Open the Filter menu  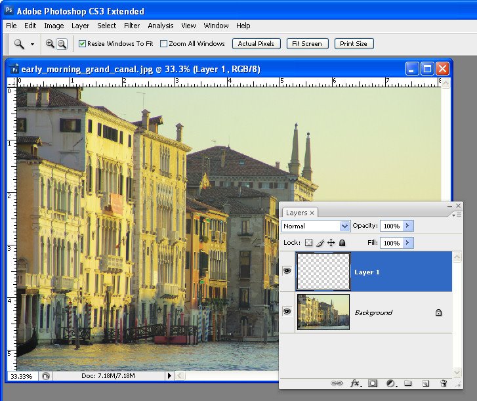click(x=132, y=26)
